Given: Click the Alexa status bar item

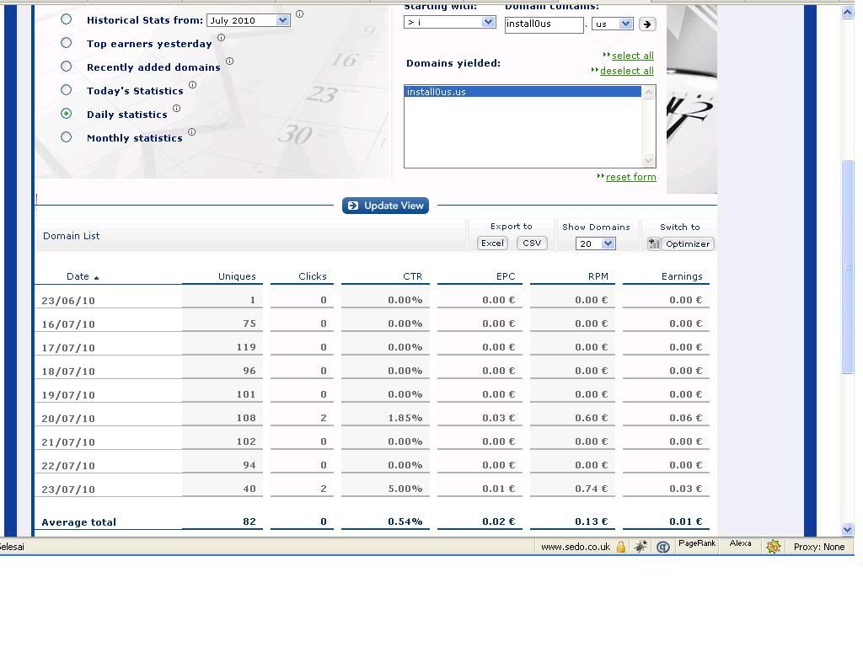Looking at the screenshot, I should tap(740, 544).
